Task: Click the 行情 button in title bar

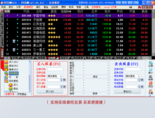Action: (136, 3)
